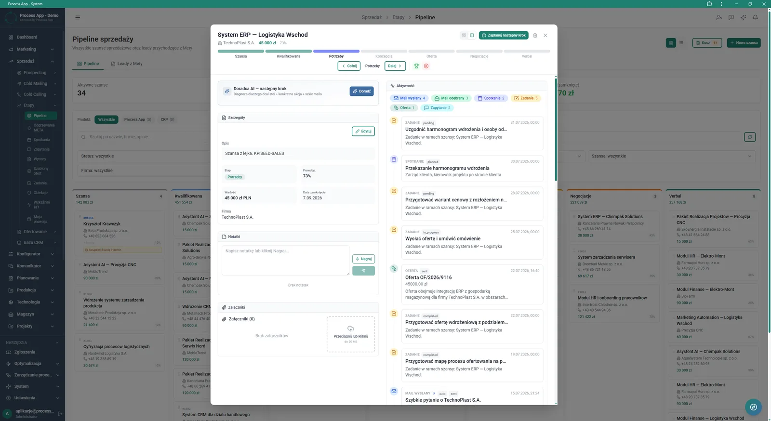
Task: Open the user settings icon in the top bar
Action: click(x=719, y=17)
